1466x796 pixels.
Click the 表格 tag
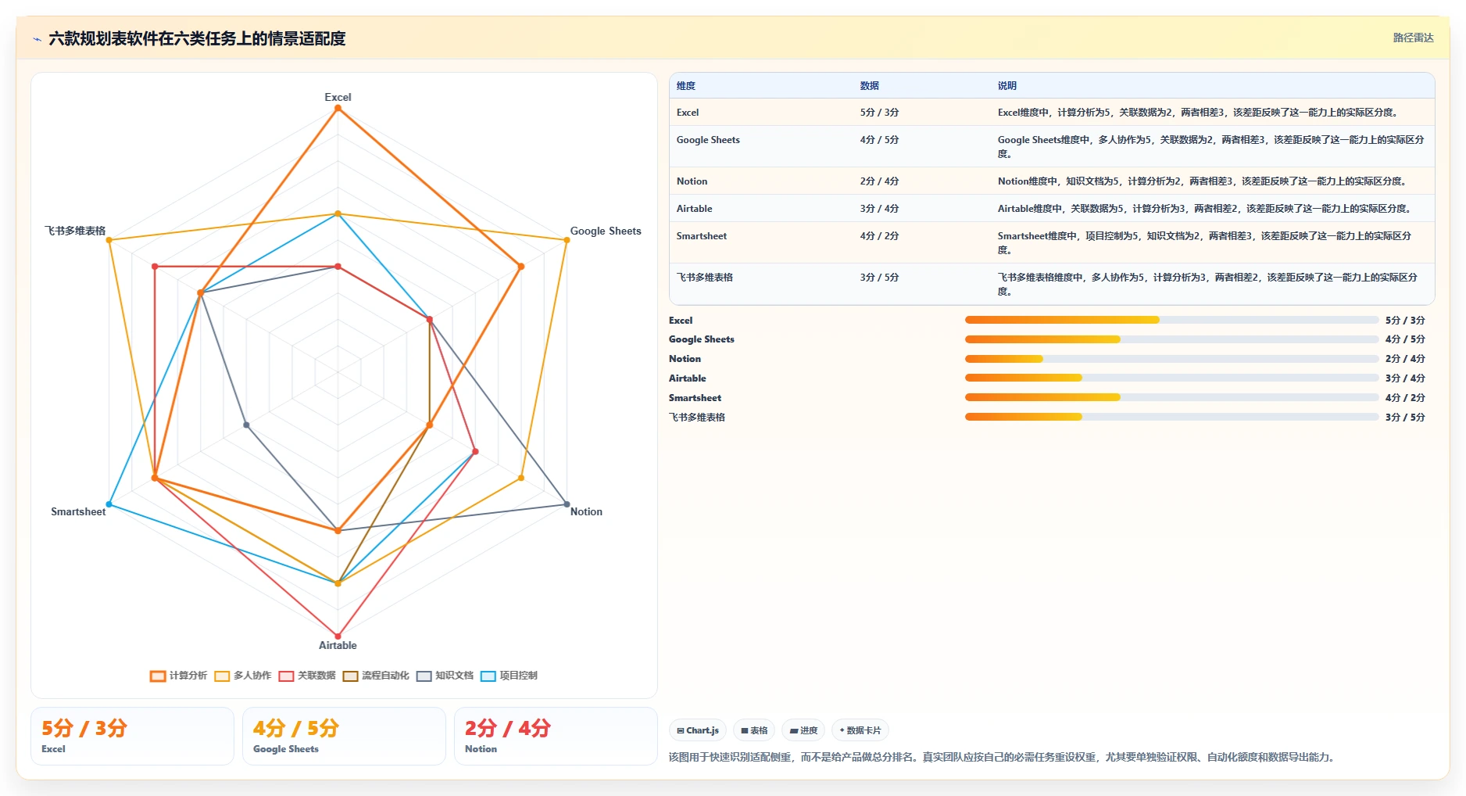click(754, 730)
